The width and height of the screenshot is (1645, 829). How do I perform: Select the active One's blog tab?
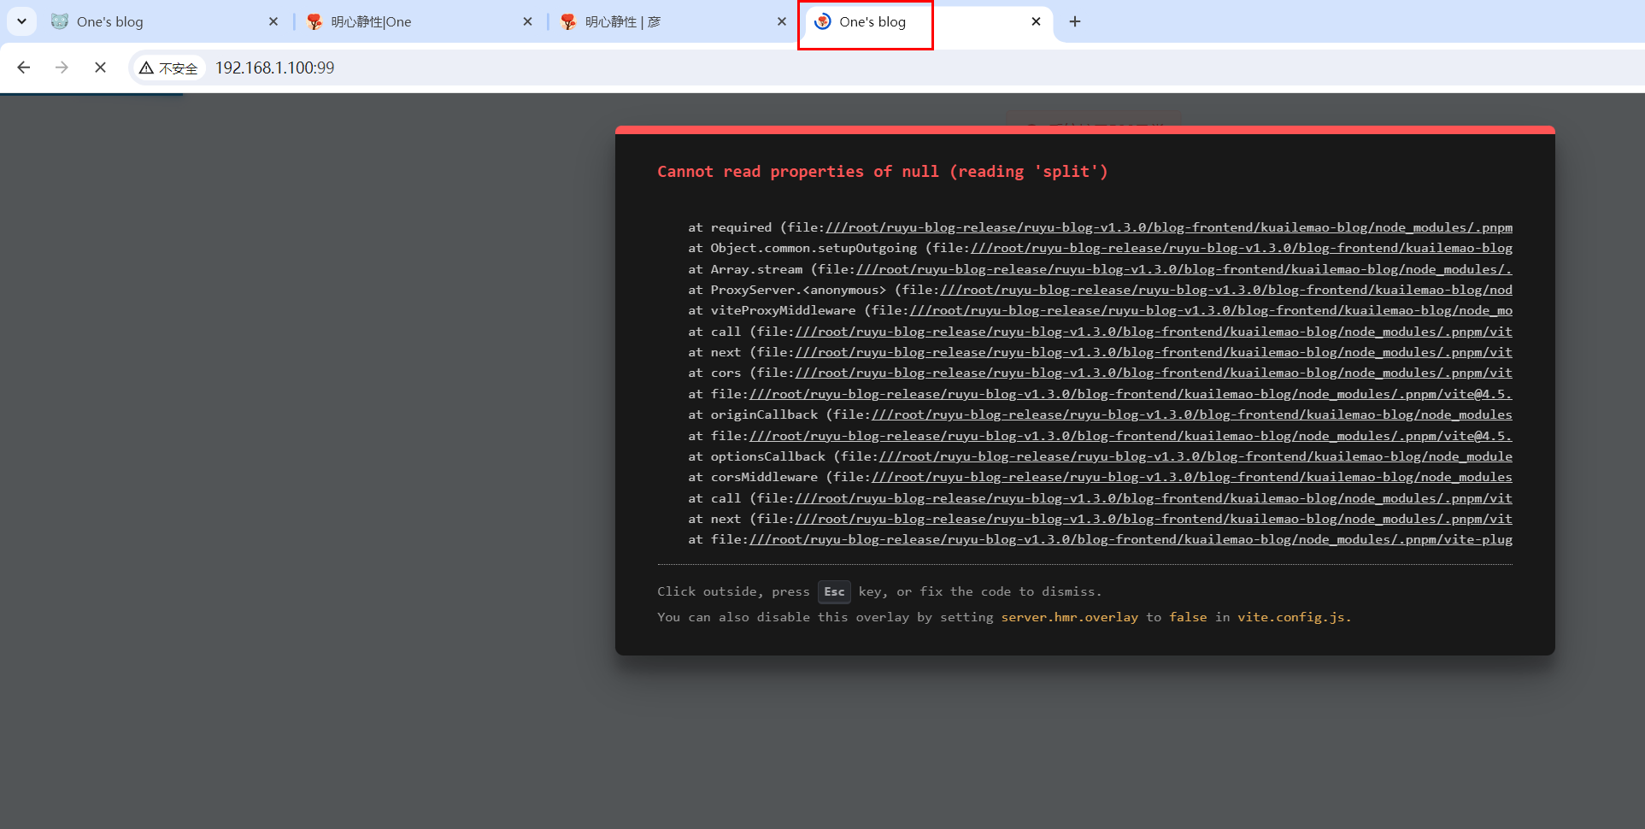927,22
